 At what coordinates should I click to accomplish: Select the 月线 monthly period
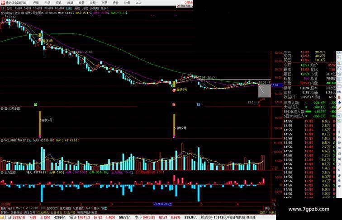point(85,8)
